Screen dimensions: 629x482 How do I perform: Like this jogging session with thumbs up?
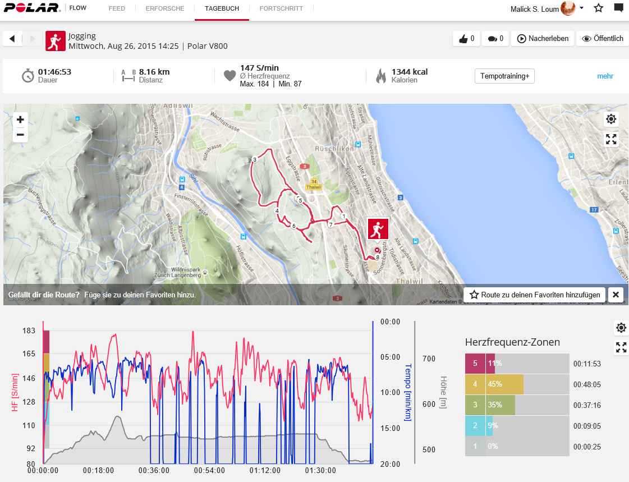[467, 39]
